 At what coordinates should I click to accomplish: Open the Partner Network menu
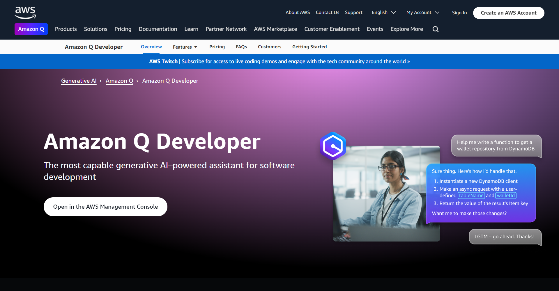(226, 29)
